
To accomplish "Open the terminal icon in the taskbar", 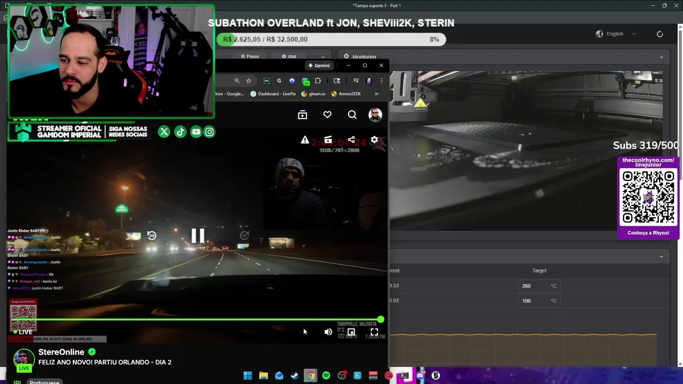I will (x=404, y=375).
